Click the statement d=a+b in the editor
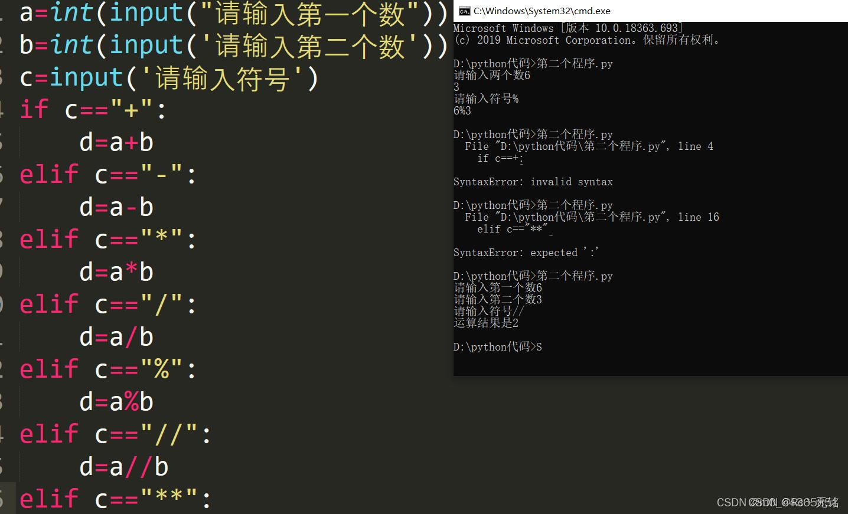The image size is (848, 514). (x=116, y=142)
